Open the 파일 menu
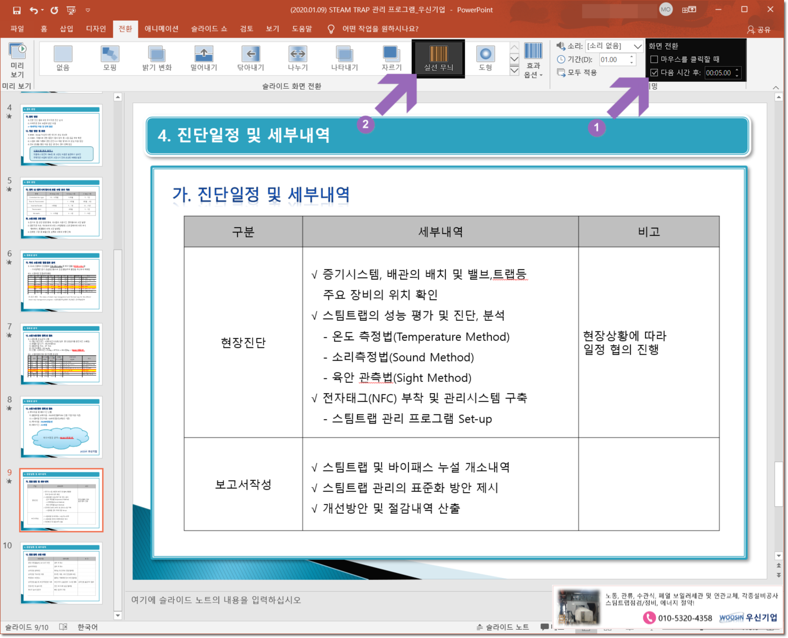This screenshot has height=638, width=788. (17, 29)
